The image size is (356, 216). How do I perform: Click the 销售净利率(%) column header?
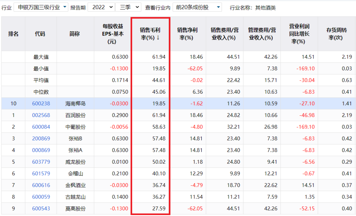point(188,34)
